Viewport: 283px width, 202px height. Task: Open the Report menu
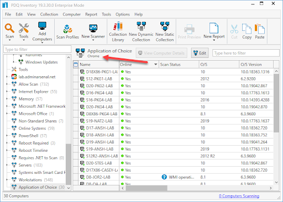pyautogui.click(x=91, y=14)
